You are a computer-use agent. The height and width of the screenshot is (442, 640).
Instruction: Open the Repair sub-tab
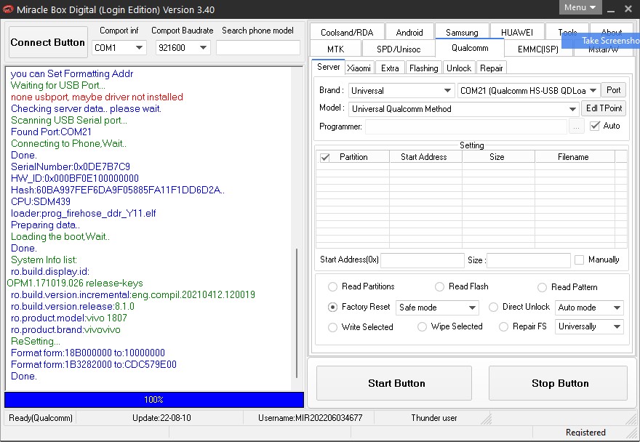pos(491,68)
